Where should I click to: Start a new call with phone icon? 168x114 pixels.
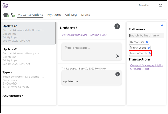[x=13, y=15]
